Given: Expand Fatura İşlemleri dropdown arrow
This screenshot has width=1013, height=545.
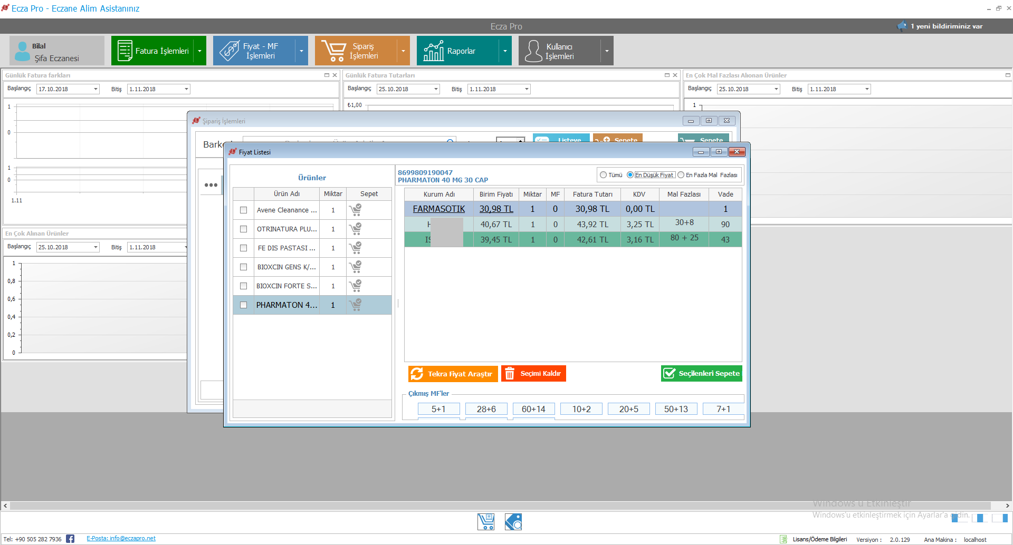Looking at the screenshot, I should [x=200, y=51].
